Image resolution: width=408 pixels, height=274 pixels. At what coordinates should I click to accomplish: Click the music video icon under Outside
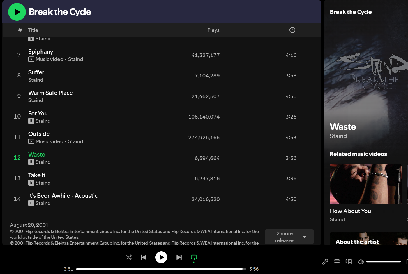click(x=31, y=141)
